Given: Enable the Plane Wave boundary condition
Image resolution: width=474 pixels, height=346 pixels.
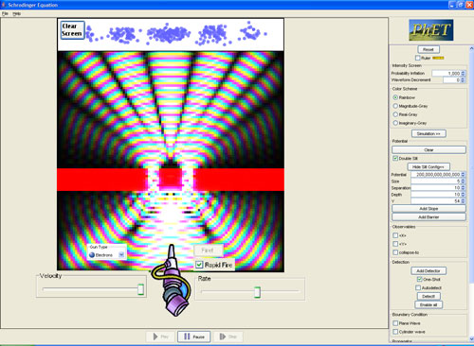Looking at the screenshot, I should tap(395, 323).
